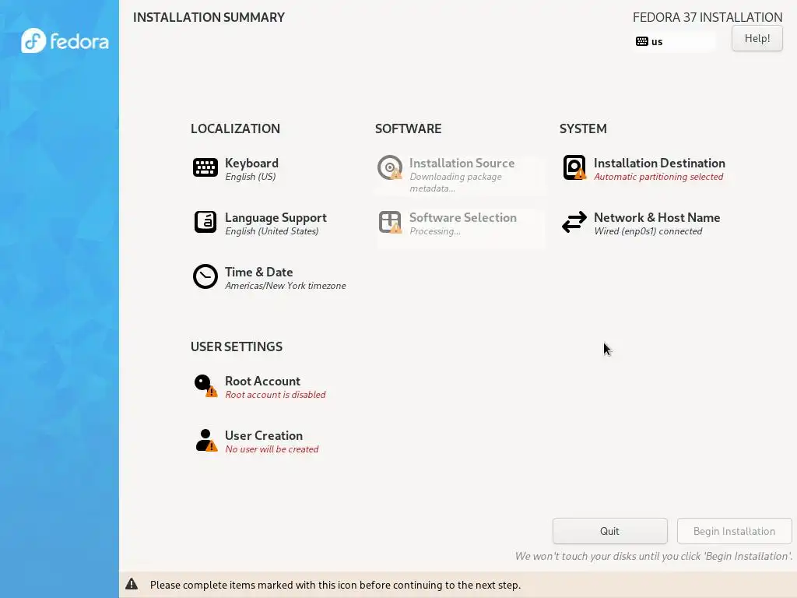Click 'Americas/New York timezone' text
Screen dimensions: 797x598
[285, 286]
